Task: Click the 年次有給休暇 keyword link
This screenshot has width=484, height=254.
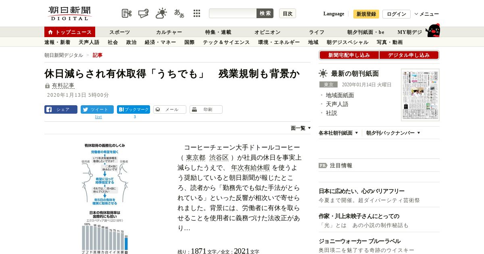Action: (250, 168)
